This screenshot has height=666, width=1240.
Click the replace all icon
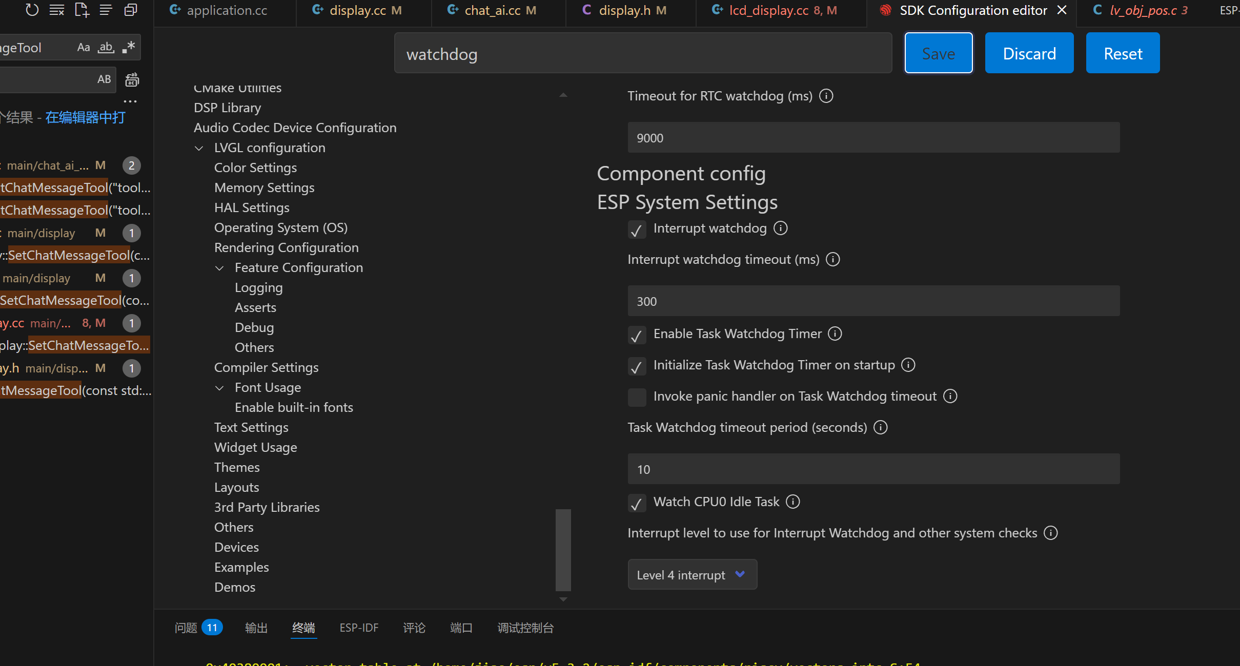tap(132, 79)
